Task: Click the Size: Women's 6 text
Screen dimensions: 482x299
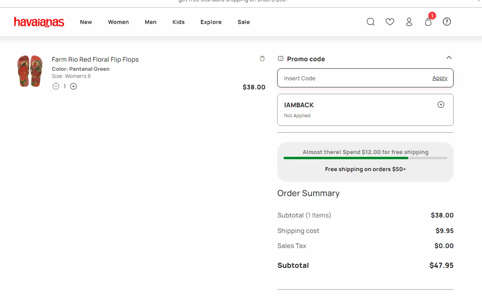Action: click(x=71, y=76)
